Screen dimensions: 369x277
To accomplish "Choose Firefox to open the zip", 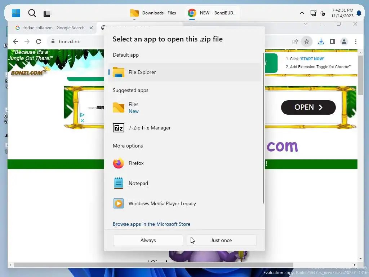I will pos(184,163).
